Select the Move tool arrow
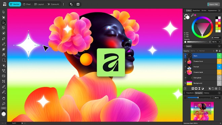This screenshot has width=222, height=125. (x=4, y=12)
